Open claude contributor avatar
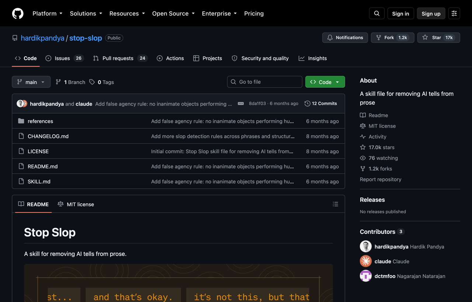Viewport: 472px width, 302px height. pyautogui.click(x=366, y=261)
